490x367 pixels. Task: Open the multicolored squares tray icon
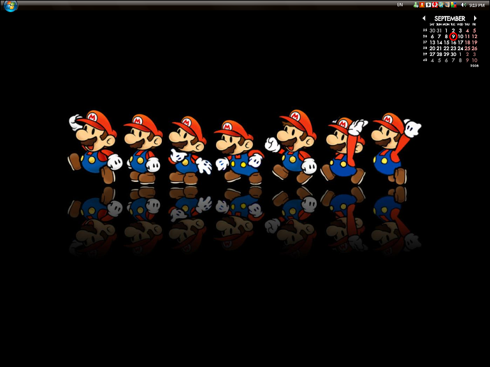pos(454,4)
